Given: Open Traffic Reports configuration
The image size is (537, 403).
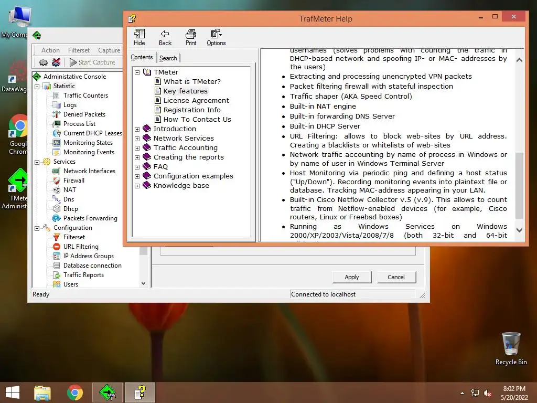Looking at the screenshot, I should (83, 275).
